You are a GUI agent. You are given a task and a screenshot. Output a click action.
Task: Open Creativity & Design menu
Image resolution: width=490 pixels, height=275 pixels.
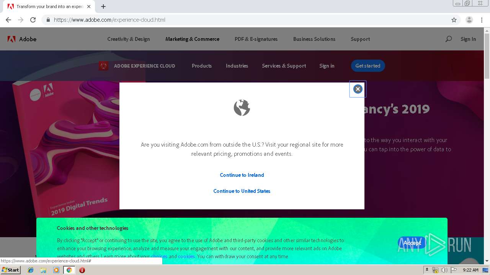(x=129, y=39)
